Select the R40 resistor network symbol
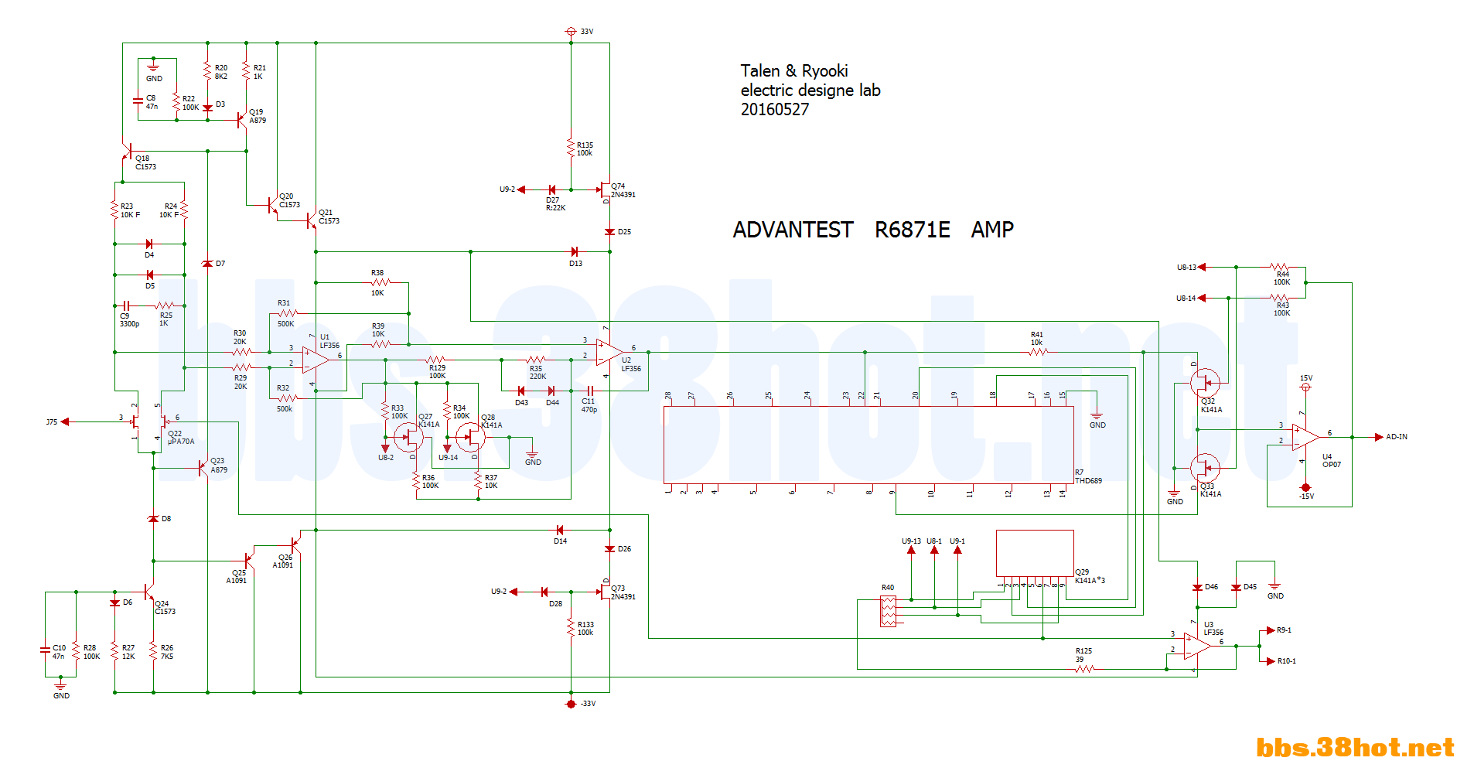The height and width of the screenshot is (761, 1457). (889, 611)
